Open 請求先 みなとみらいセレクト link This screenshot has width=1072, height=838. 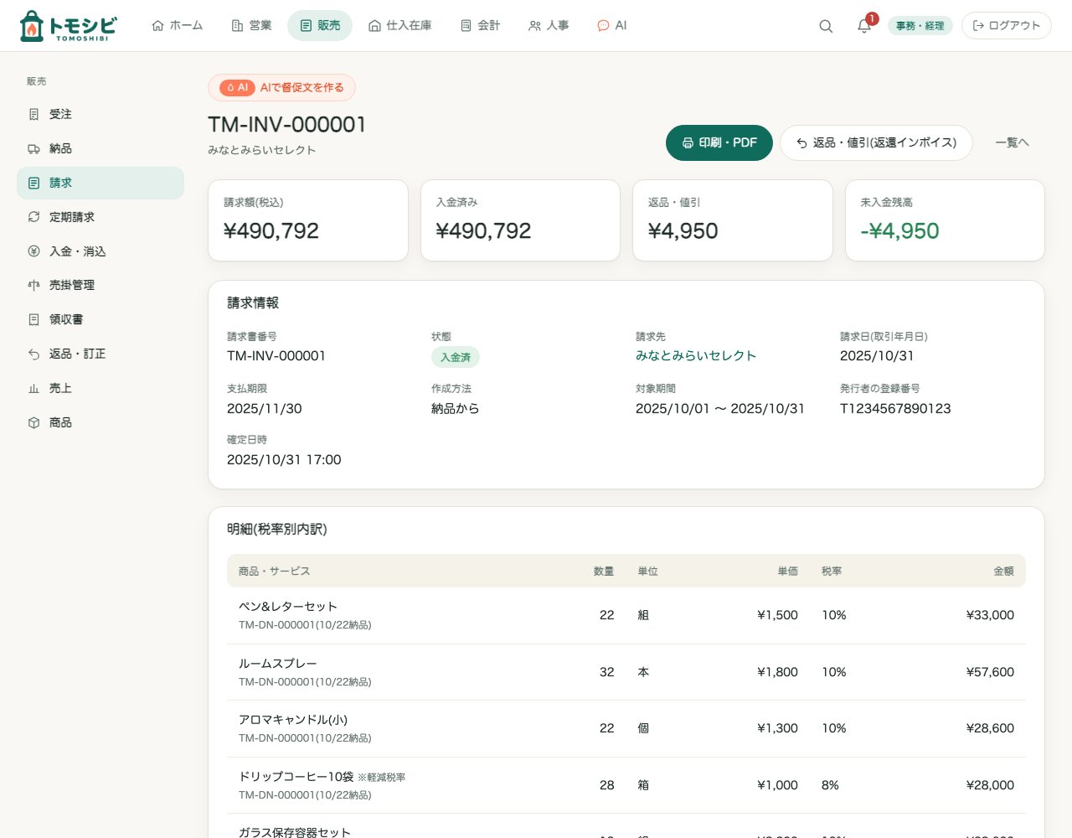click(x=696, y=355)
